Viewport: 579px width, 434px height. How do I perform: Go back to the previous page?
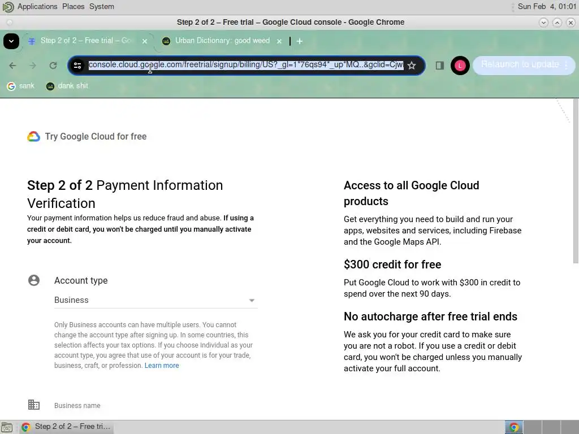coord(12,66)
